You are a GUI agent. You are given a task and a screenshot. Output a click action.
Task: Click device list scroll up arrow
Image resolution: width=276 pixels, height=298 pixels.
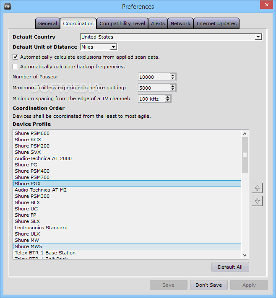[245, 134]
